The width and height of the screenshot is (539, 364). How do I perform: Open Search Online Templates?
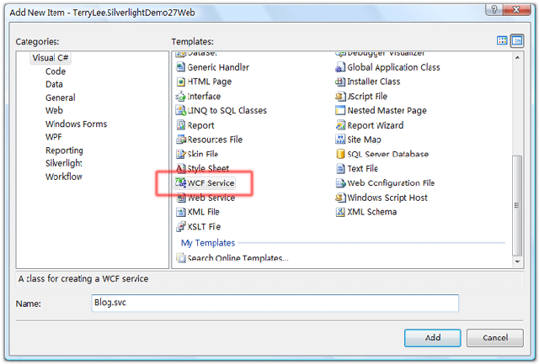(237, 258)
